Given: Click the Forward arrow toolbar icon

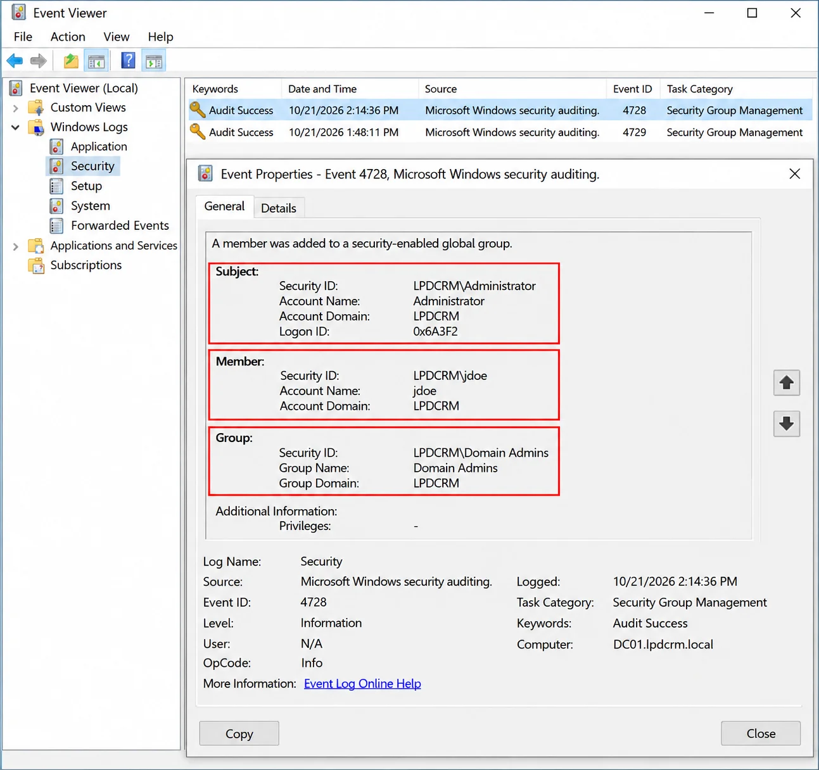Looking at the screenshot, I should coord(39,61).
